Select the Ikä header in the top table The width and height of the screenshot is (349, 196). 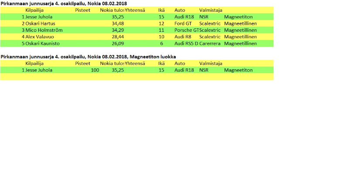[161, 10]
